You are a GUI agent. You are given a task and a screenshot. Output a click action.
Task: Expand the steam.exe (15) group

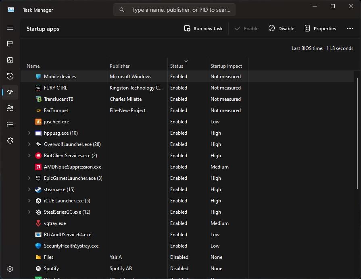(29, 189)
